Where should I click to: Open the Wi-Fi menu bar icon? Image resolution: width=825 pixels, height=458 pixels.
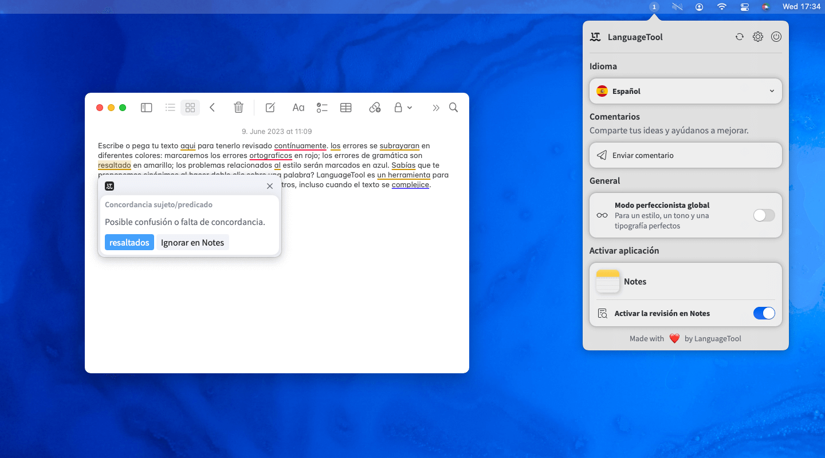pyautogui.click(x=722, y=7)
